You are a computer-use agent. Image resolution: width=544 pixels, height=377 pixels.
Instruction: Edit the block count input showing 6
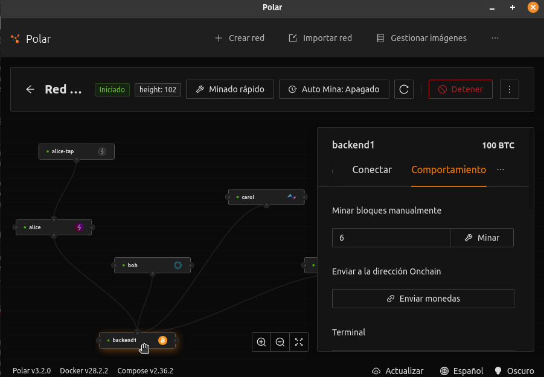click(x=391, y=238)
